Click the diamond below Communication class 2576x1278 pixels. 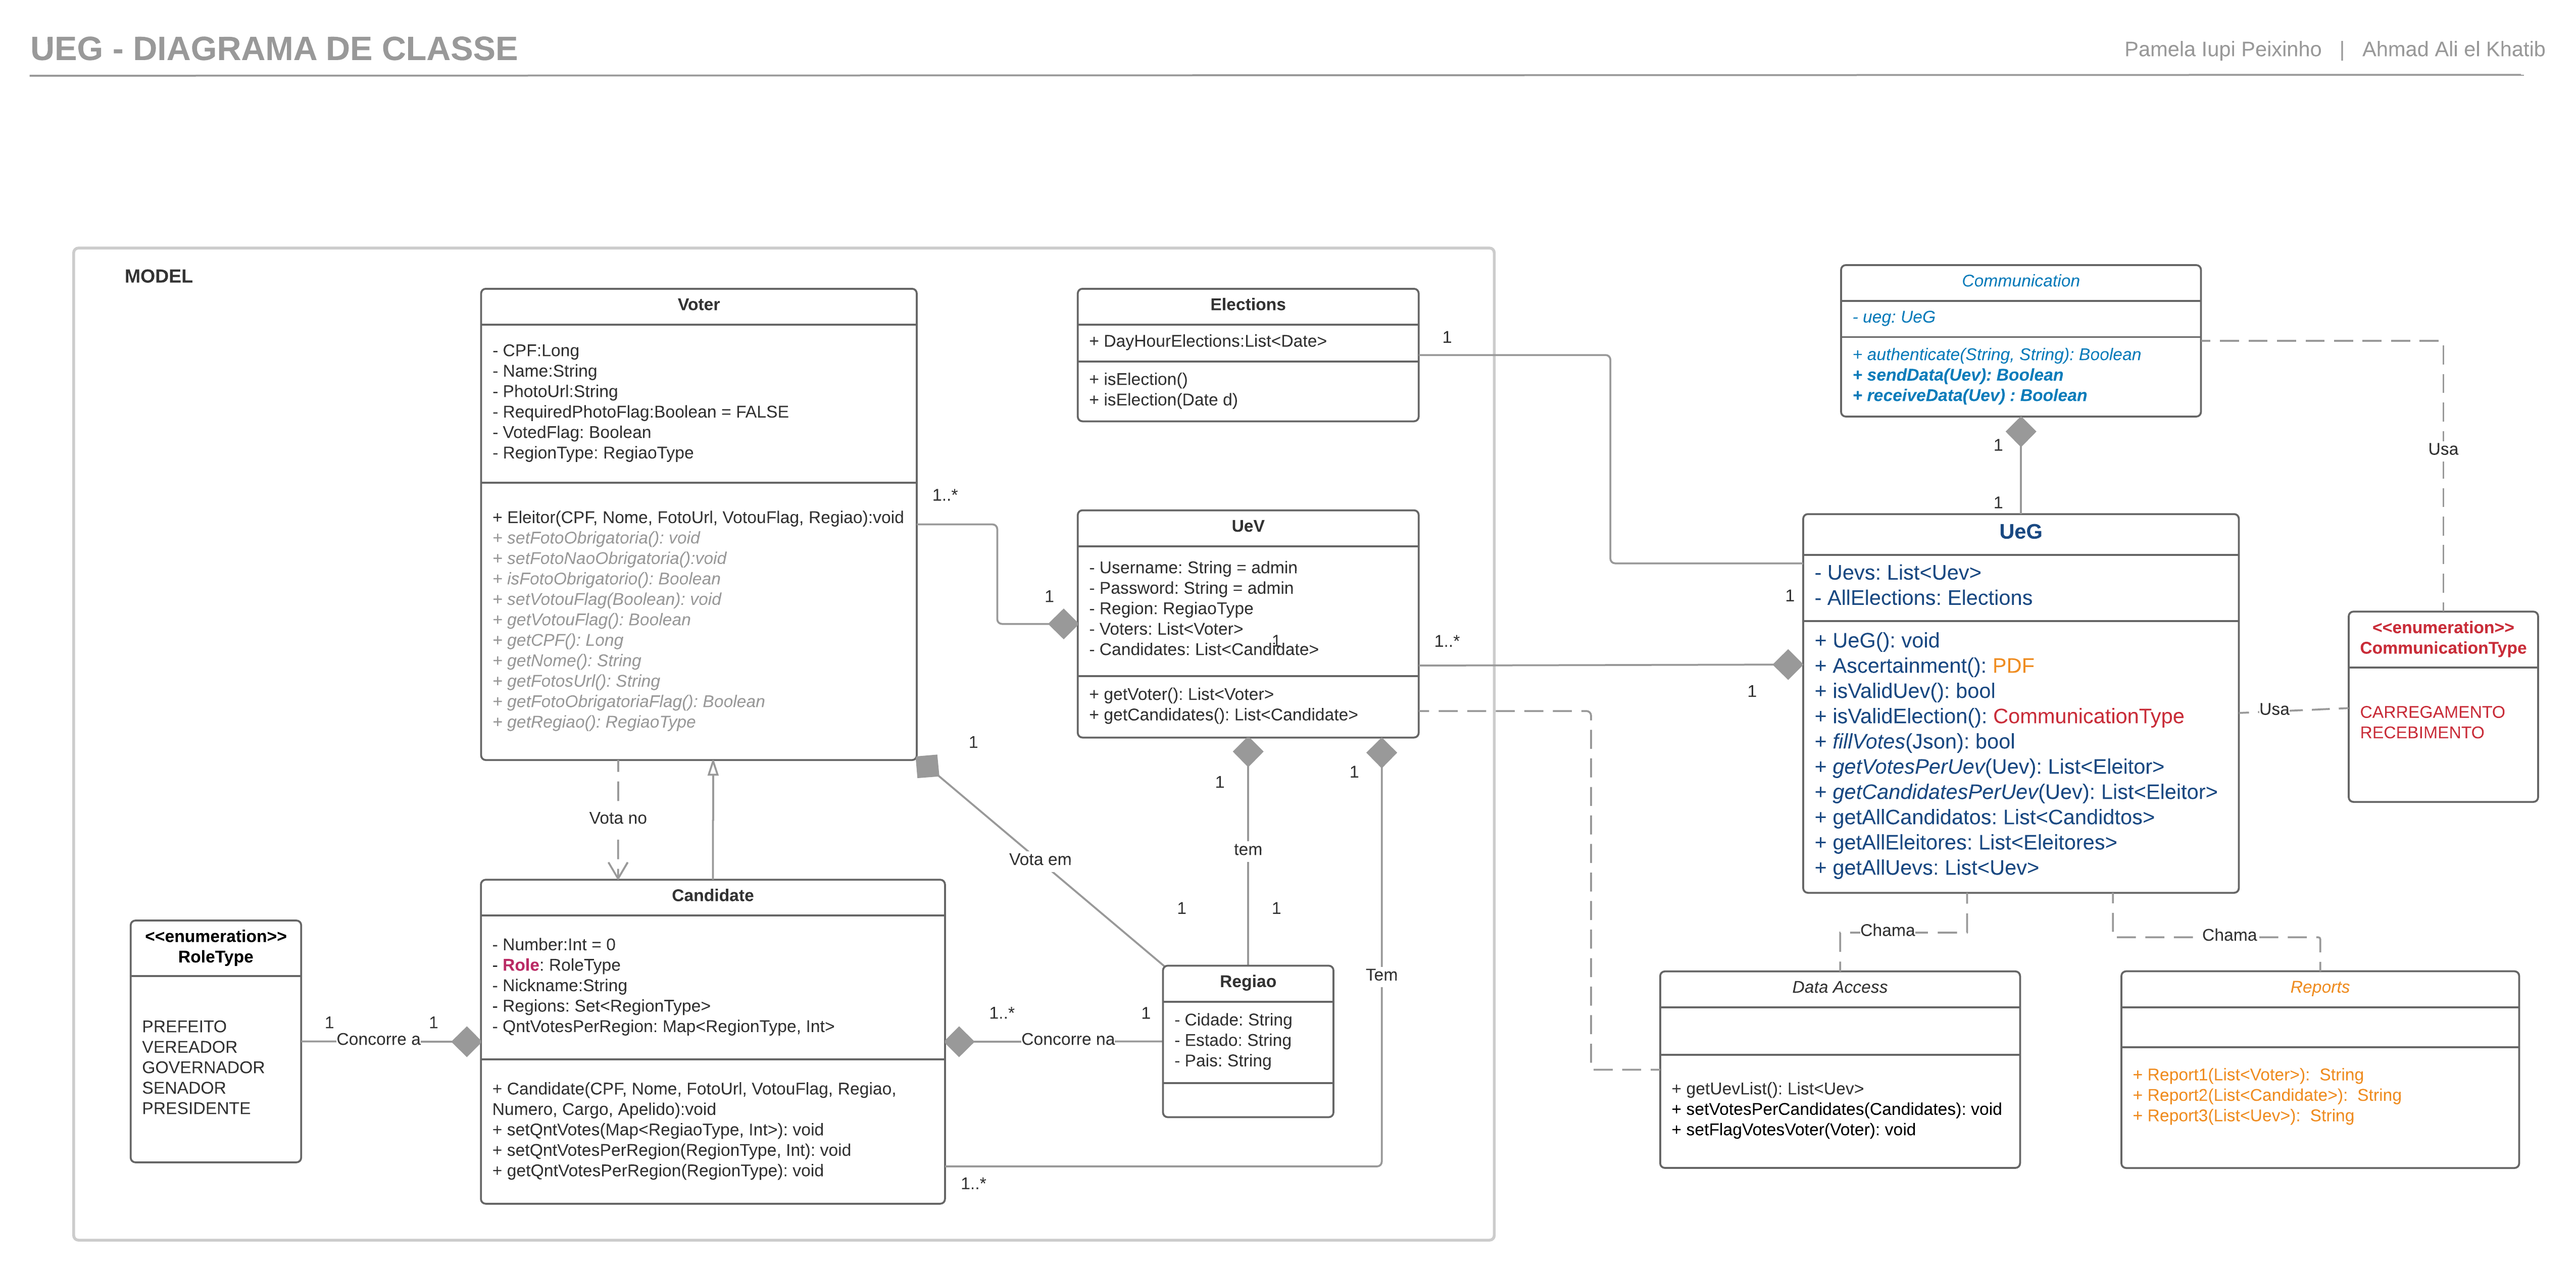coord(2020,432)
